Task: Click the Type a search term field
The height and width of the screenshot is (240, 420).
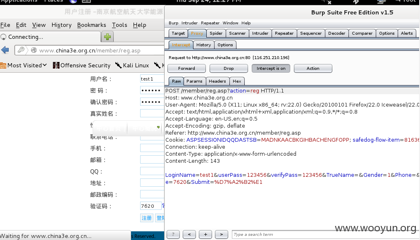Action: point(325,234)
